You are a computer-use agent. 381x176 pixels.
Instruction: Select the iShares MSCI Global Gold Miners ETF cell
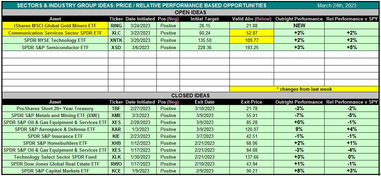(x=55, y=26)
